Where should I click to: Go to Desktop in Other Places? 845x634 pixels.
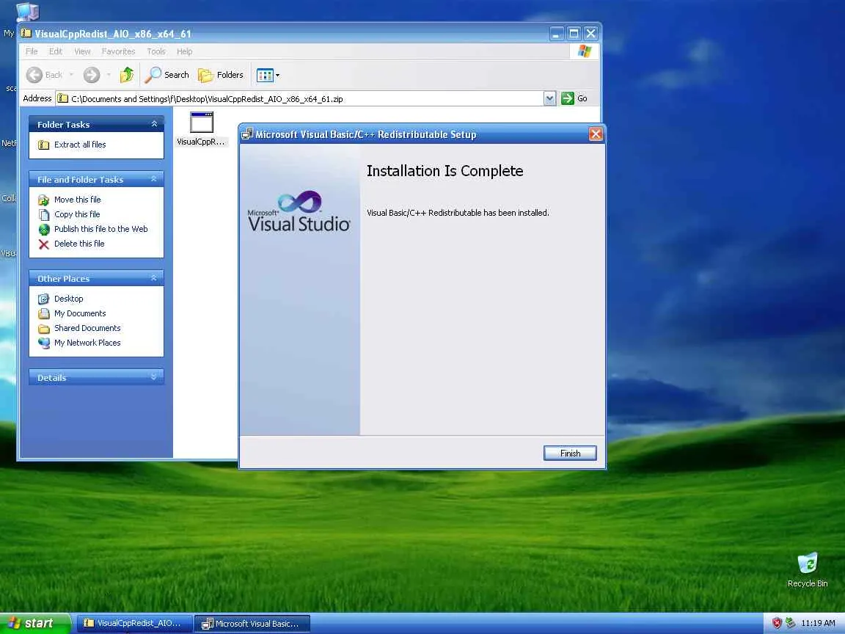click(x=68, y=299)
